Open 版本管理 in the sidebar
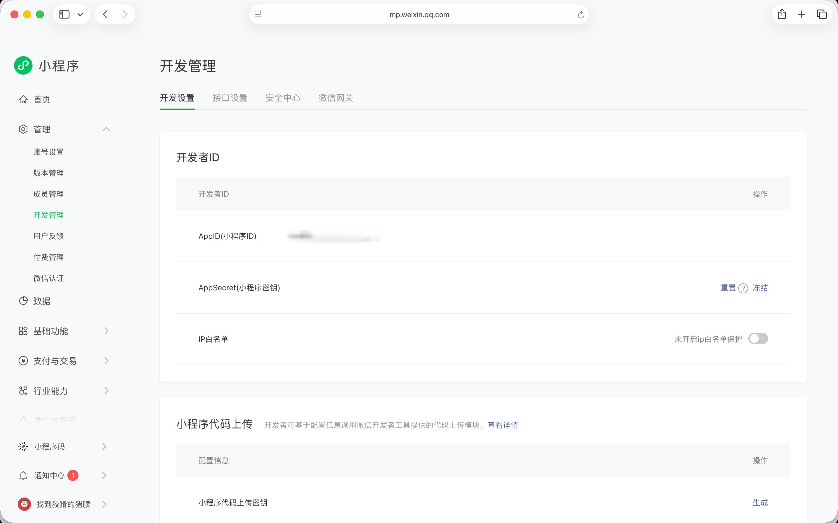The height and width of the screenshot is (523, 838). [x=48, y=173]
